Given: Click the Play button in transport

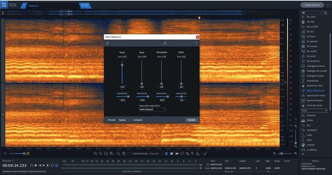Looking at the screenshot, I should (44, 166).
